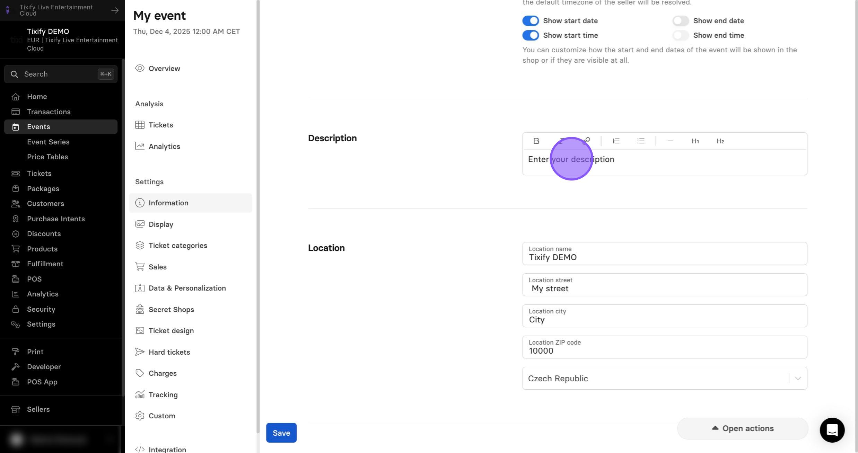
Task: Expand Open actions panel
Action: tap(743, 428)
